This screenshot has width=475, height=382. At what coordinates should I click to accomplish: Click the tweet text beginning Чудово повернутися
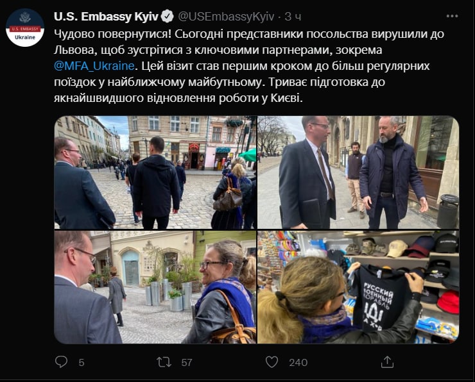point(249,66)
